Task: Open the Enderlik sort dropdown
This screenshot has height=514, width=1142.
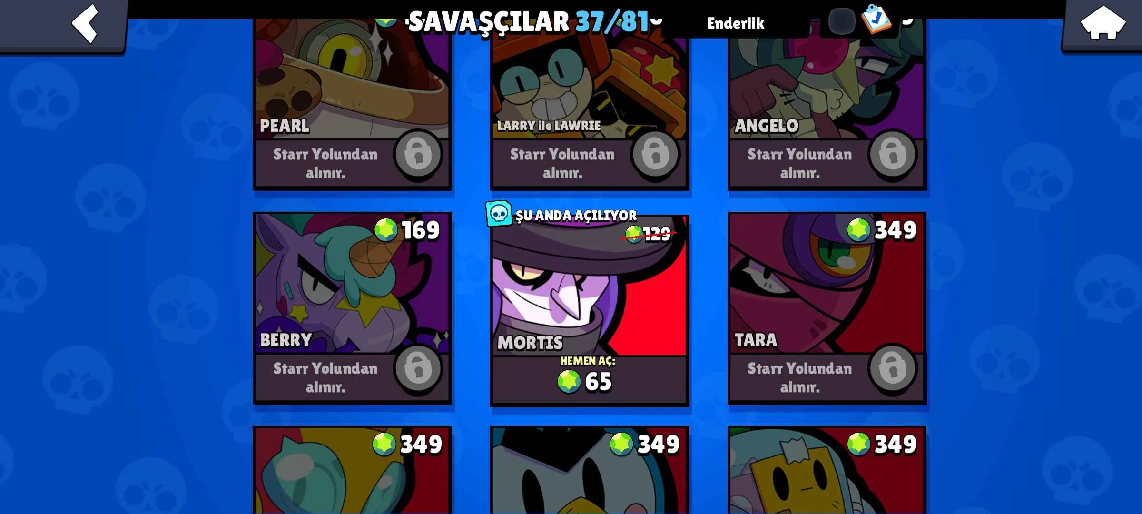Action: (x=735, y=23)
